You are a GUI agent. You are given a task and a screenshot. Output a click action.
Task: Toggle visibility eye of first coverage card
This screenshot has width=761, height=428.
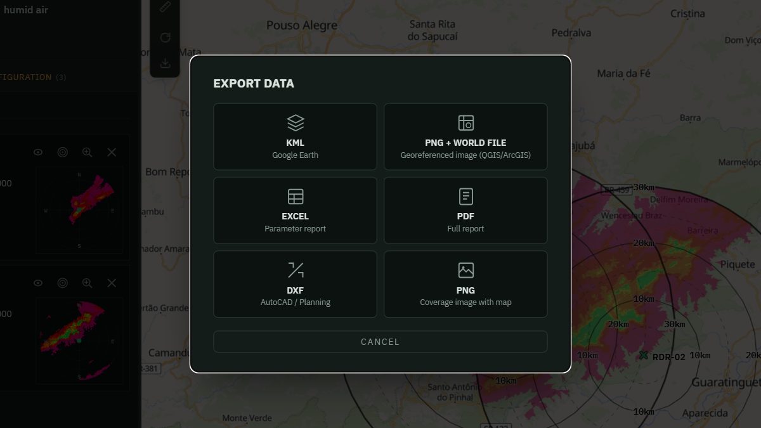coord(38,152)
